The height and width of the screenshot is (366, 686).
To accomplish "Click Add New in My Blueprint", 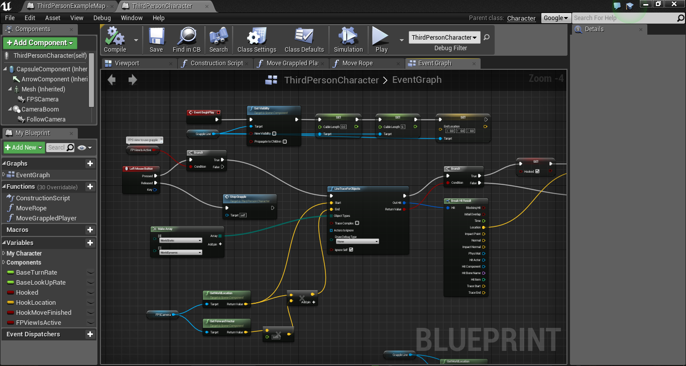I will (x=23, y=148).
